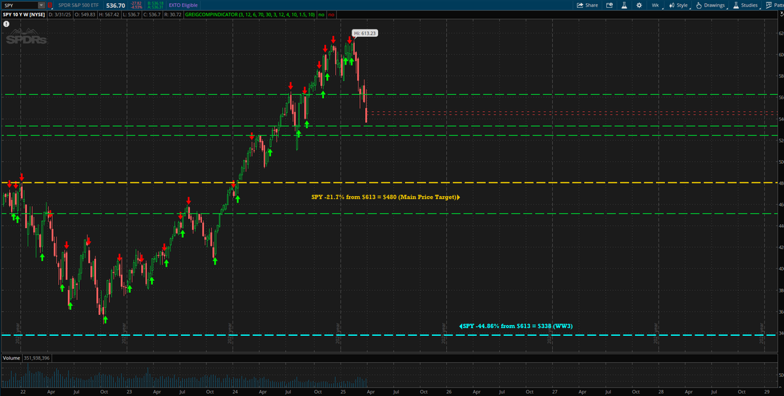The height and width of the screenshot is (396, 784).
Task: Open chart settings gear
Action: click(639, 5)
